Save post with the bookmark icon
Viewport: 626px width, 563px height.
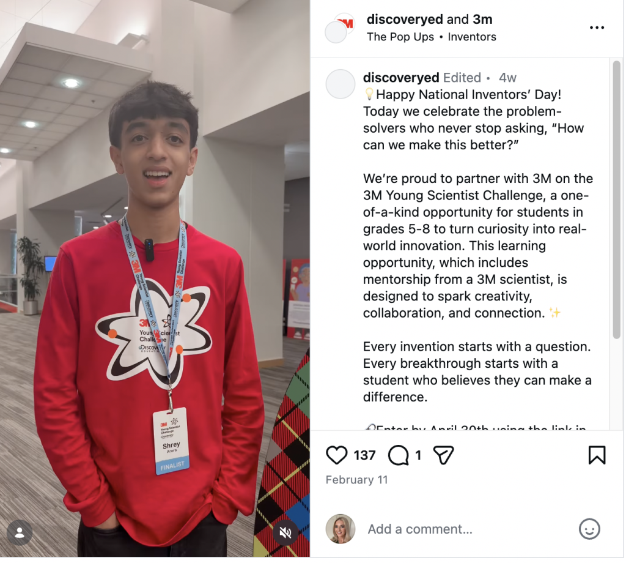597,455
